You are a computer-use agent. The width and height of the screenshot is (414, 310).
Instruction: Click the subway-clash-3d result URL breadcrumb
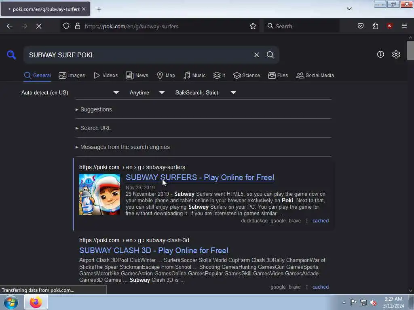pos(134,240)
